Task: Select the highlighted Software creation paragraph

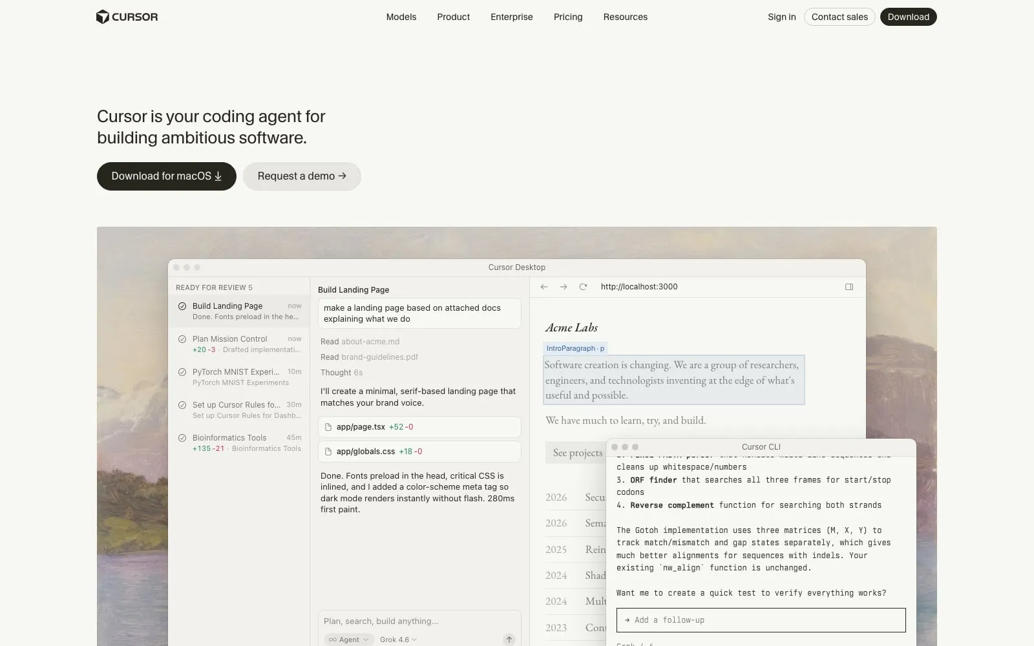Action: [x=674, y=380]
